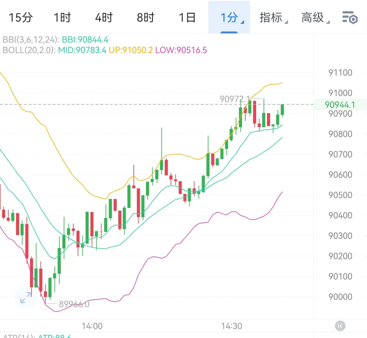
Task: Open the 指标 indicators dropdown
Action: coord(273,18)
